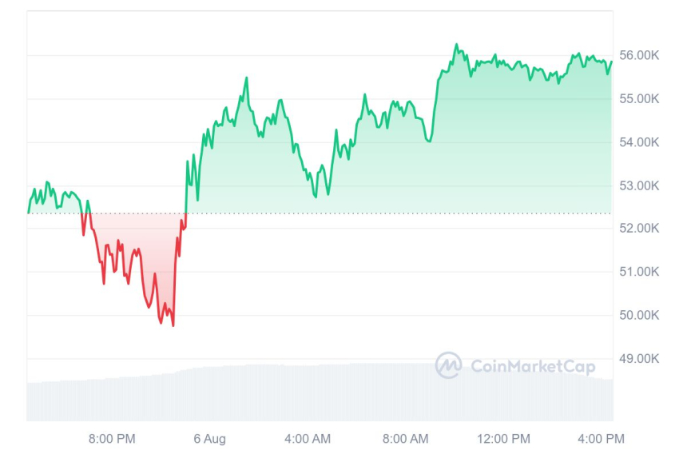
Task: Click the dotted opening-price baseline
Action: pyautogui.click(x=399, y=213)
